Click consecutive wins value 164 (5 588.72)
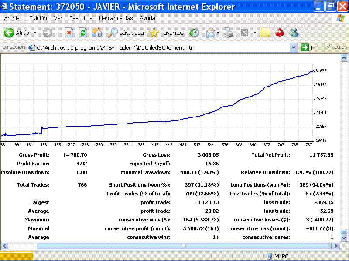The width and height of the screenshot is (349, 261). click(201, 220)
